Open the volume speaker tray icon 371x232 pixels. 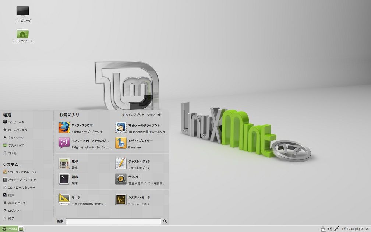[x=330, y=229]
